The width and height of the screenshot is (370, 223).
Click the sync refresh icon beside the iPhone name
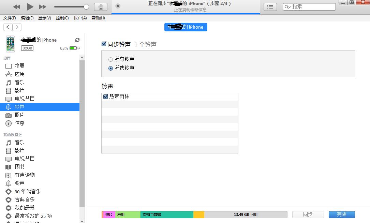click(77, 40)
